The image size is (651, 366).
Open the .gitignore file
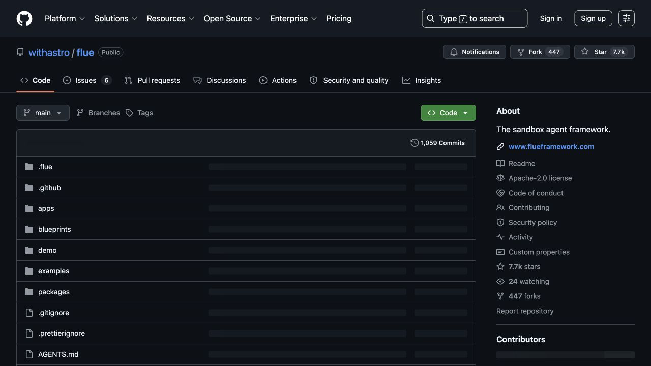pos(53,313)
